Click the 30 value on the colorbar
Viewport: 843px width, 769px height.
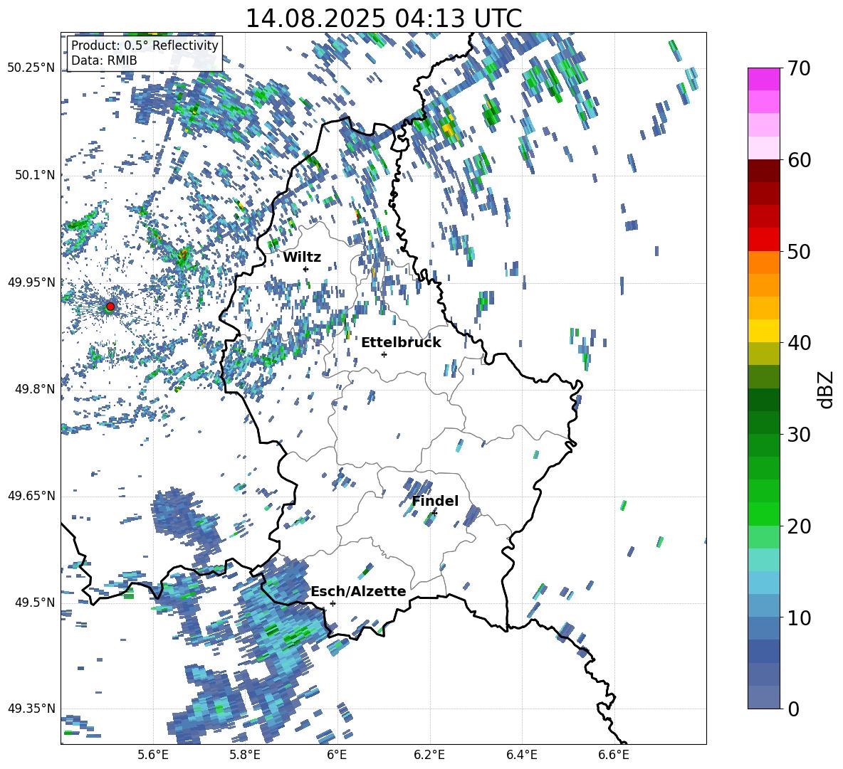(x=798, y=434)
